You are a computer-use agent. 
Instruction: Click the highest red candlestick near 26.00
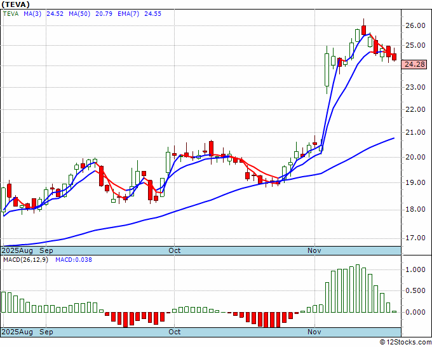(x=363, y=30)
